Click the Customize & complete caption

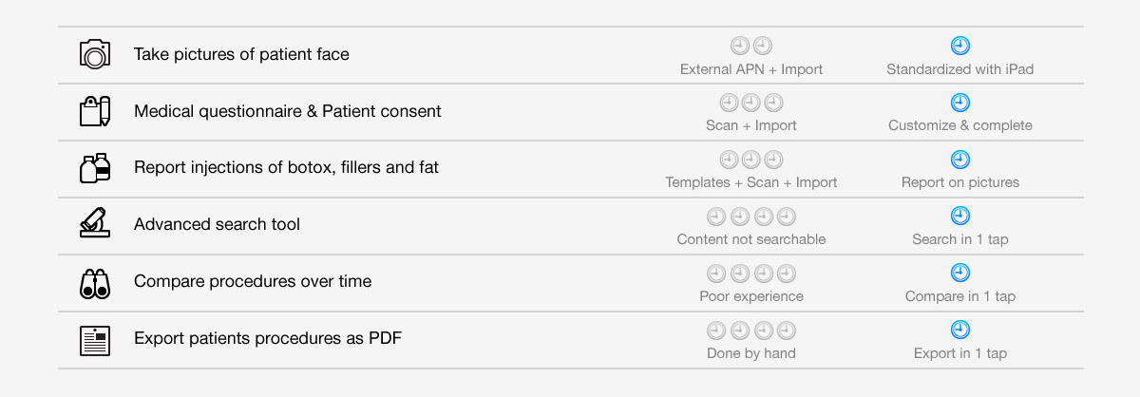pos(960,125)
